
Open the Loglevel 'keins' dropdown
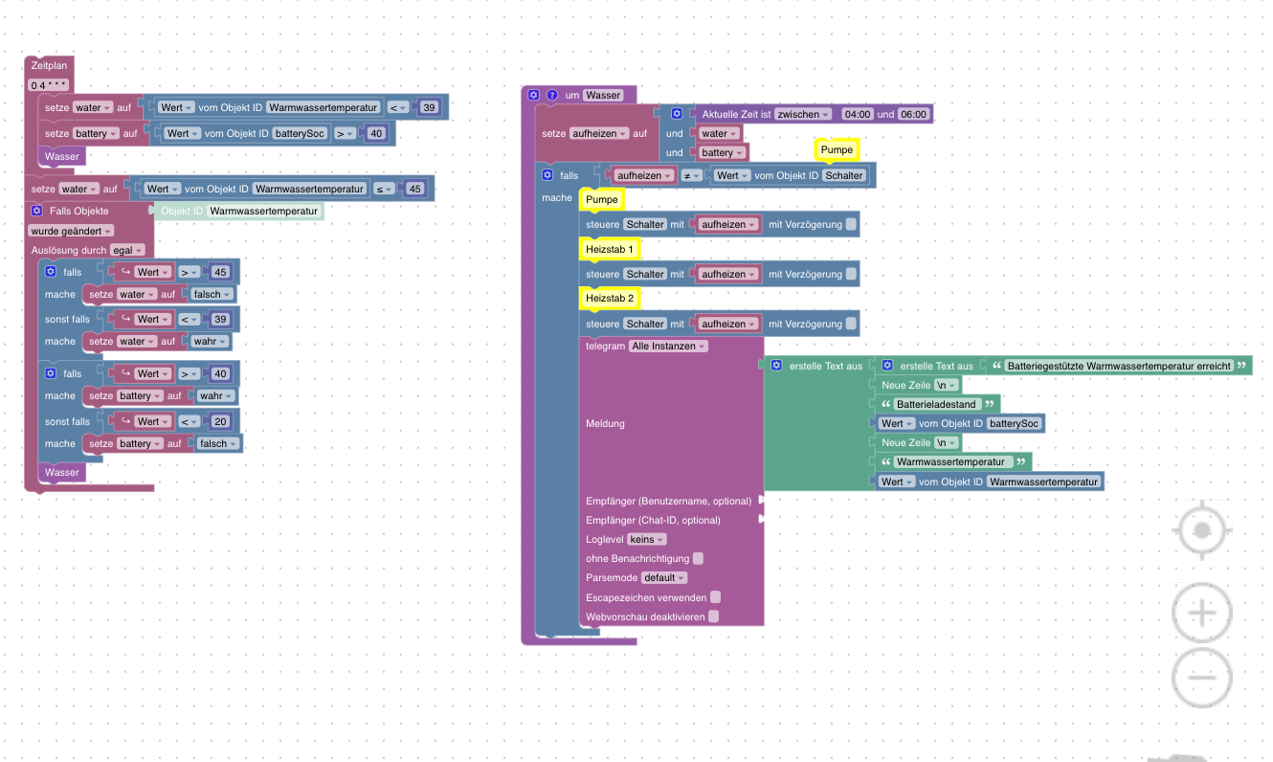[x=647, y=539]
